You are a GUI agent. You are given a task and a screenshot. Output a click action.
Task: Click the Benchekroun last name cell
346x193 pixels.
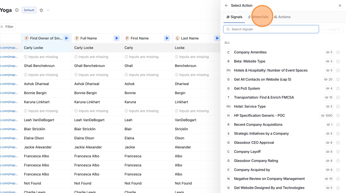[185, 66]
